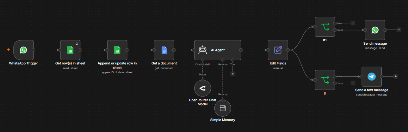Add a tool to the AI Agent
Screen dimensions: 408x132
[233, 74]
